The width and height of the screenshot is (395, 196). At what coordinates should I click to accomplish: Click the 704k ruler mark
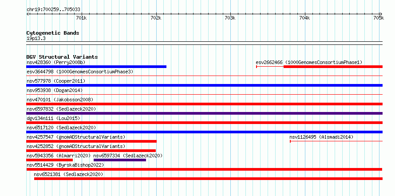(304, 18)
